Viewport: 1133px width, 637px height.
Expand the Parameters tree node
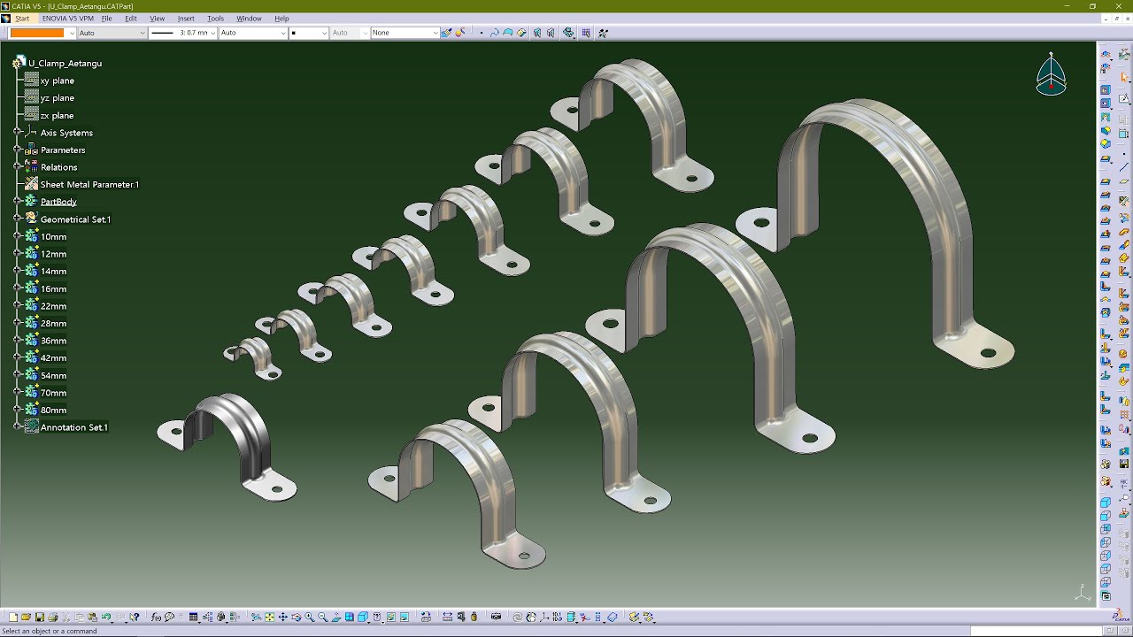pos(17,150)
